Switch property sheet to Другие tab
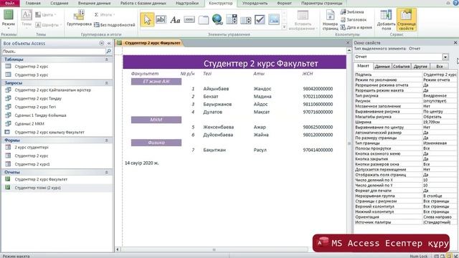The height and width of the screenshot is (258, 459). point(420,67)
